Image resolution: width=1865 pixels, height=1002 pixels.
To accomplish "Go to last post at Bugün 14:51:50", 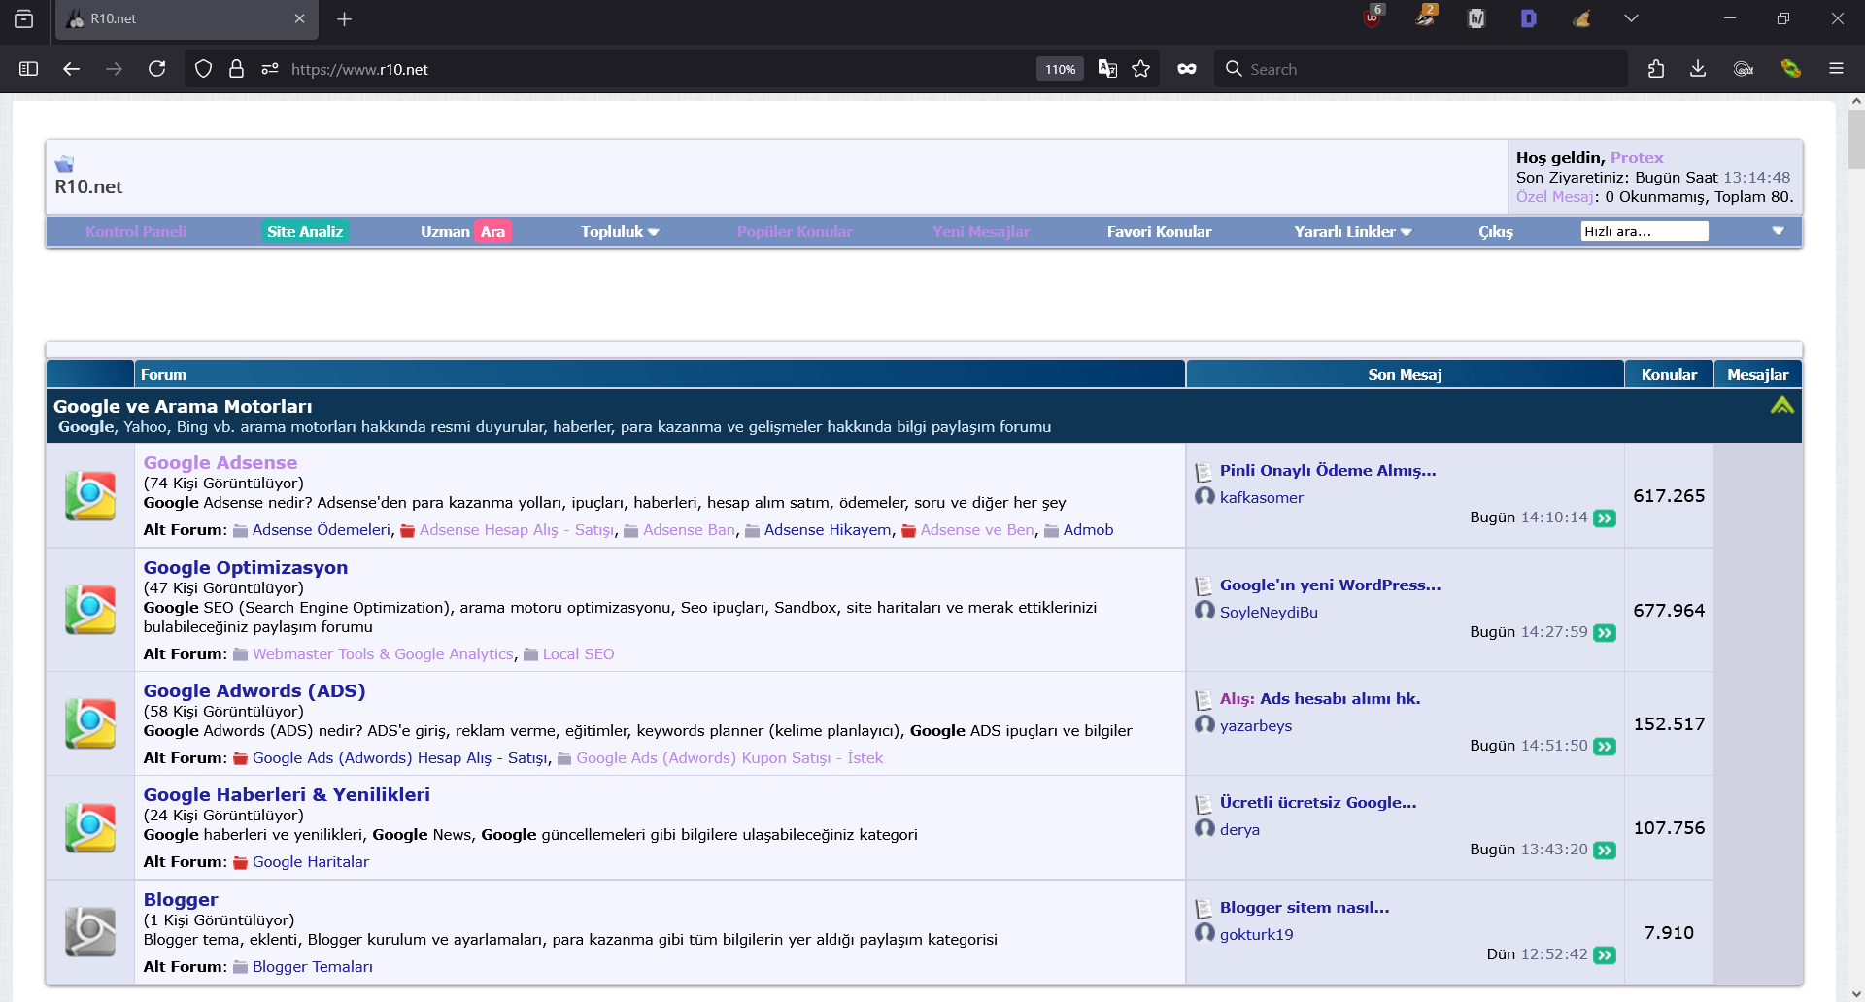I will pyautogui.click(x=1605, y=747).
